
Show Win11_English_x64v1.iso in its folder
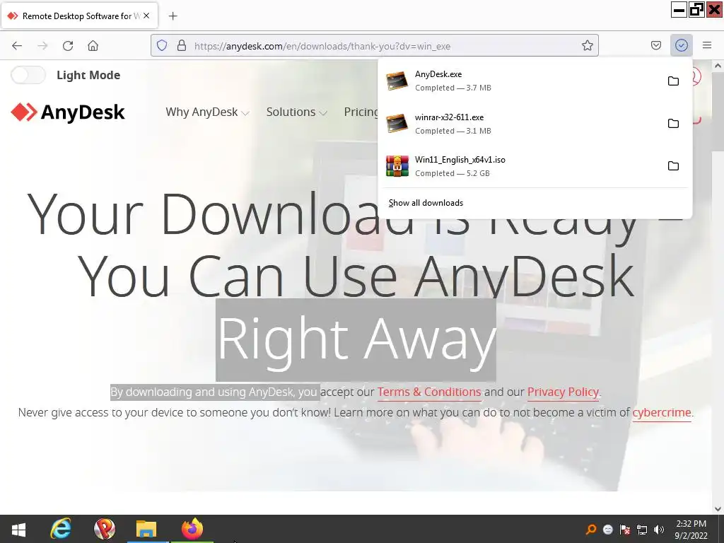coord(673,165)
